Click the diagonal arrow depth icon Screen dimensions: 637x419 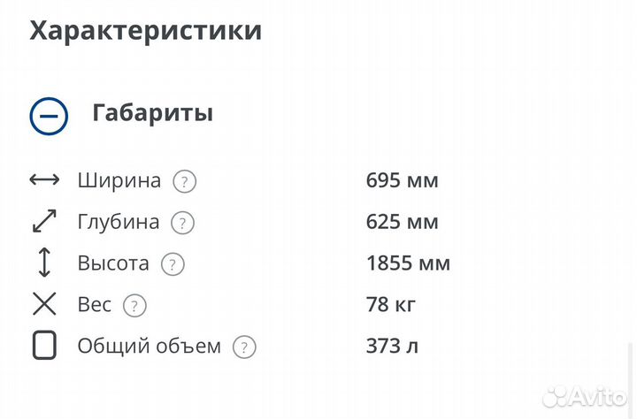(44, 222)
